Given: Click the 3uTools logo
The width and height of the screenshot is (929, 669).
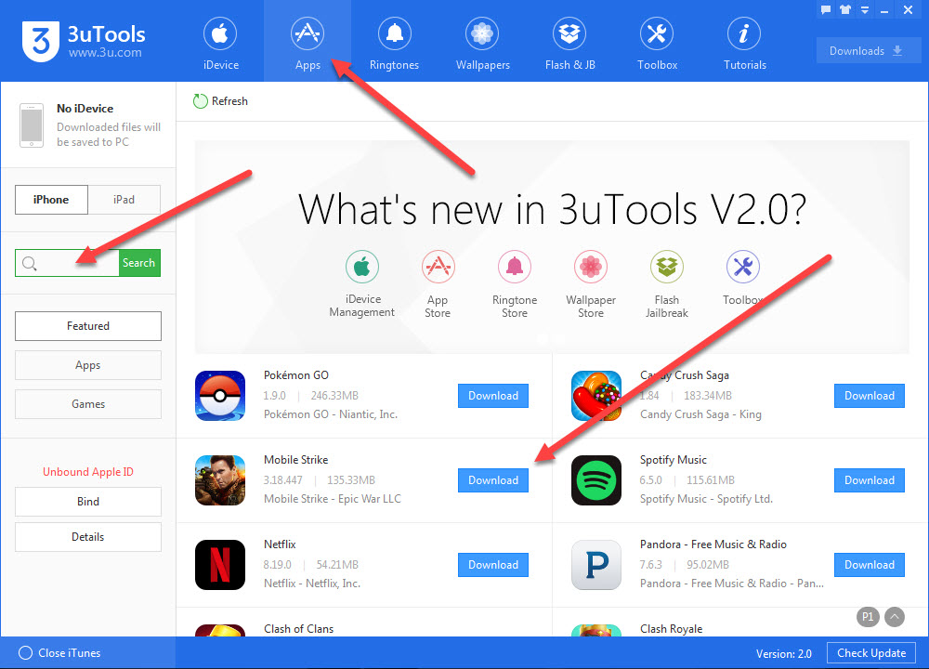Looking at the screenshot, I should (x=40, y=41).
